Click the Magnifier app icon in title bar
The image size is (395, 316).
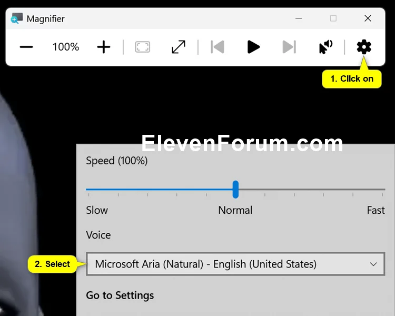point(17,18)
